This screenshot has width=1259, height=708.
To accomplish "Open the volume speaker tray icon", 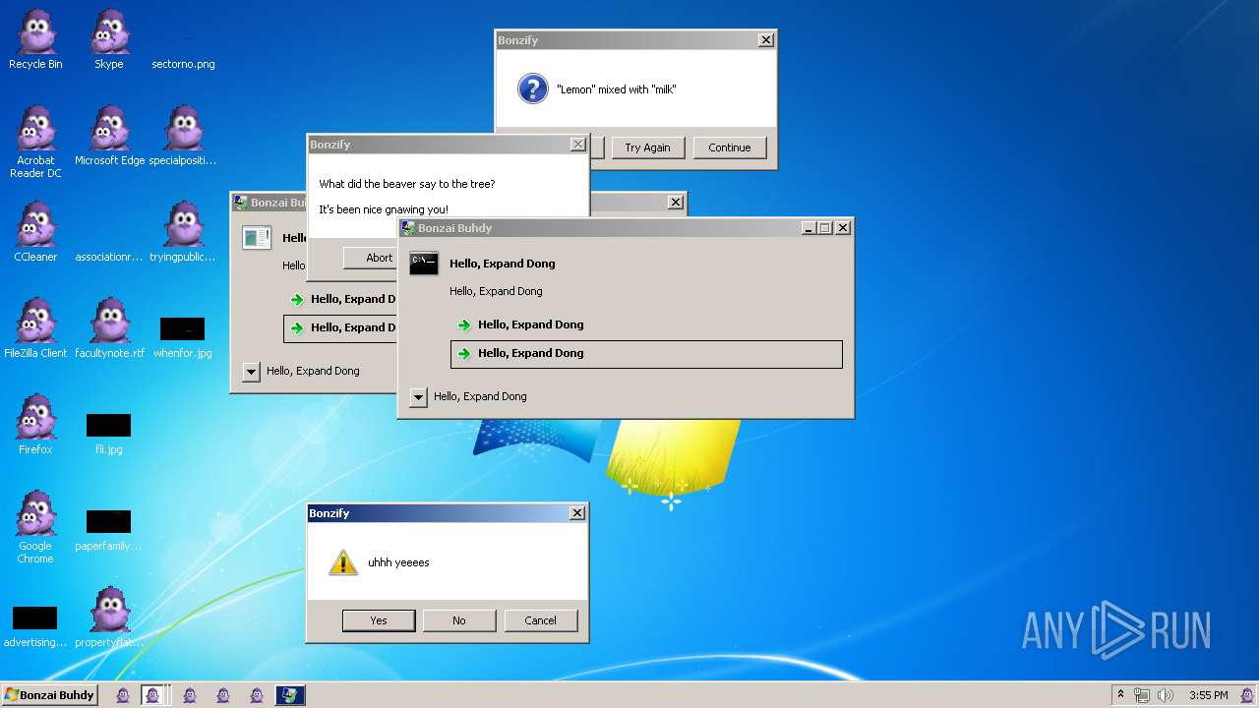I will (x=1165, y=695).
